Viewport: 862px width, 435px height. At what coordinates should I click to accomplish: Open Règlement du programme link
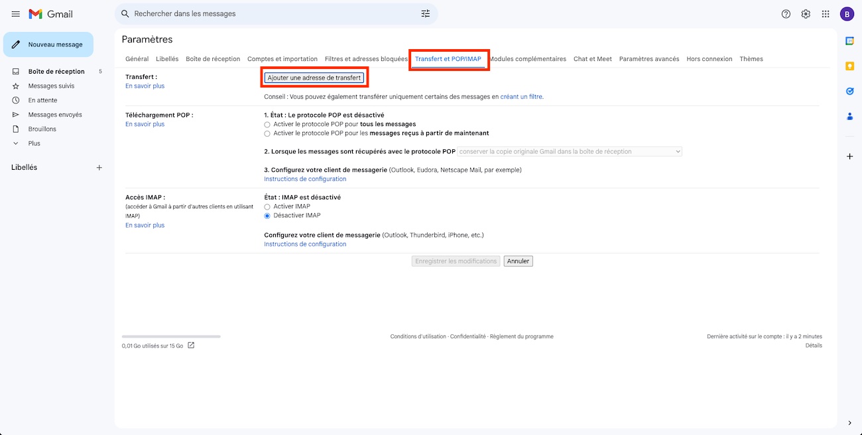click(521, 337)
